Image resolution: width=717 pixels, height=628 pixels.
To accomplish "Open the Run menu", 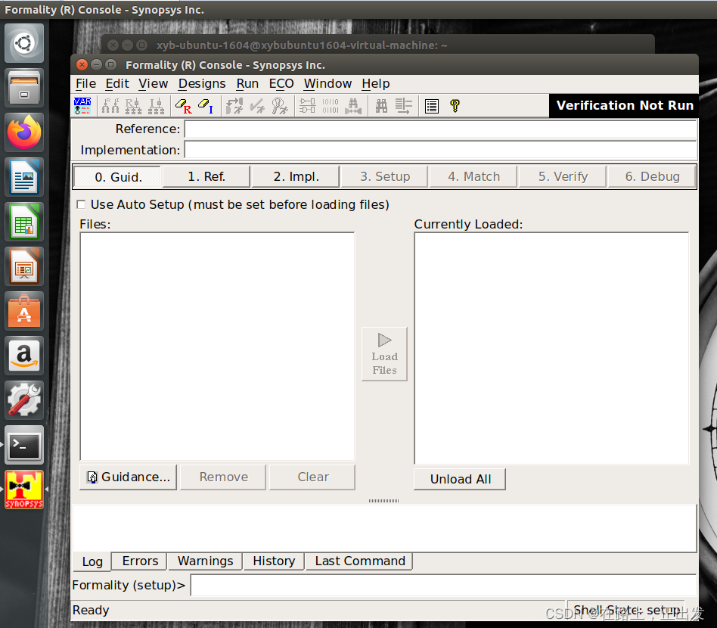I will coord(247,84).
